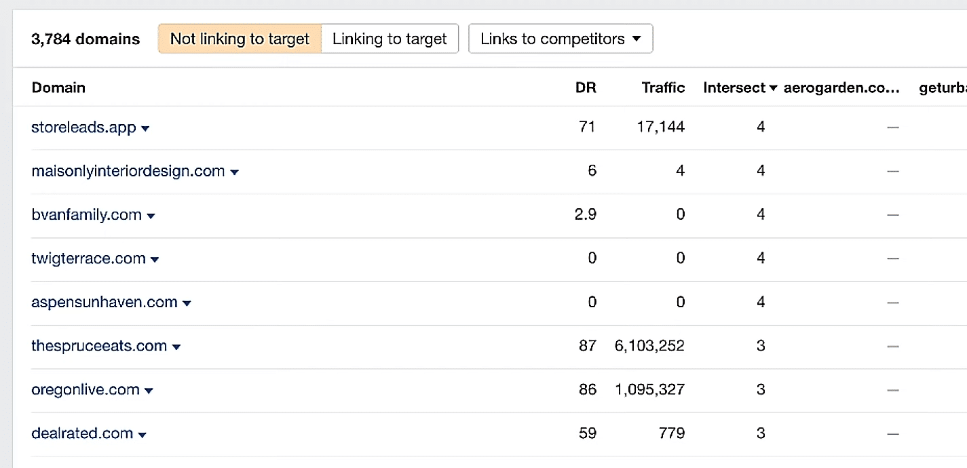Click the triangle icon beside dealrated.com

click(x=143, y=435)
